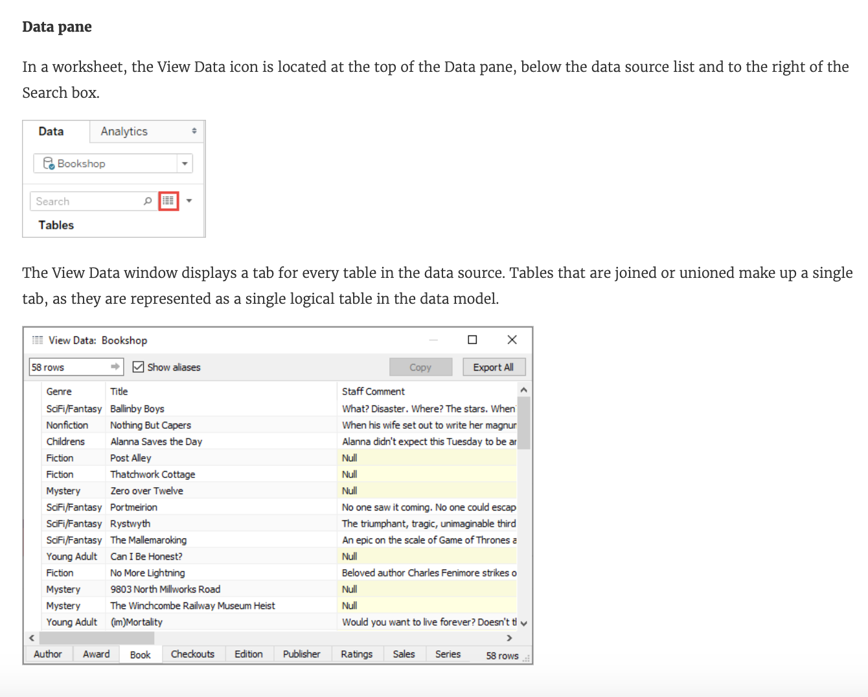Switch to the Analytics tab
This screenshot has width=868, height=697.
click(x=124, y=131)
